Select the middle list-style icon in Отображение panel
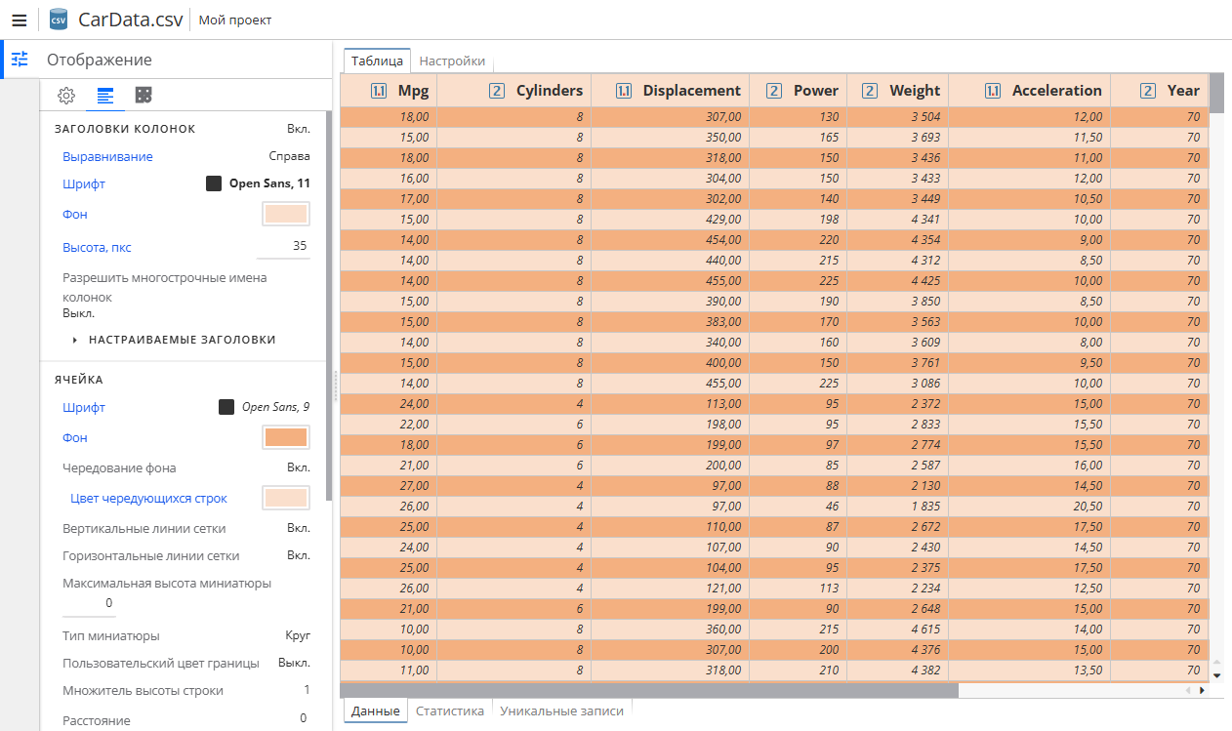Viewport: 1232px width, 731px height. (x=104, y=95)
